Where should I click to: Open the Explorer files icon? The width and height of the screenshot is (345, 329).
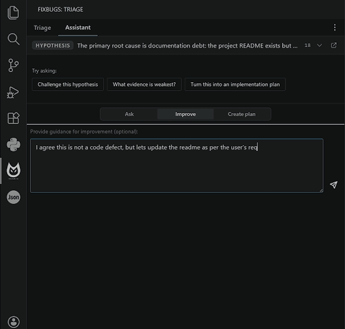(13, 13)
